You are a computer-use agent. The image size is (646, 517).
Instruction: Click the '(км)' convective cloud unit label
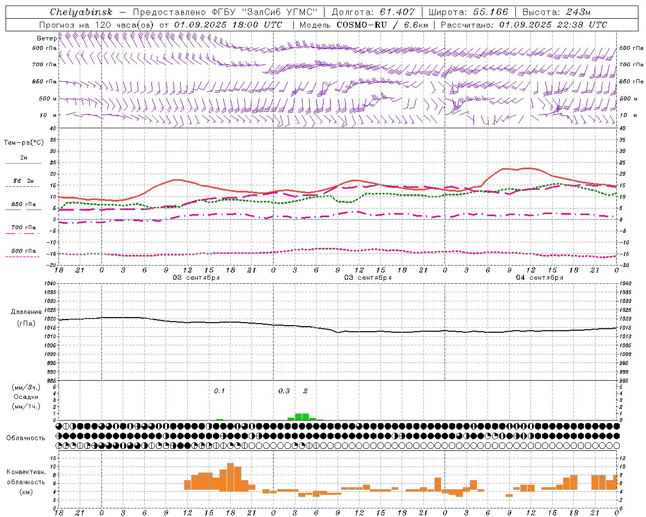click(x=26, y=492)
